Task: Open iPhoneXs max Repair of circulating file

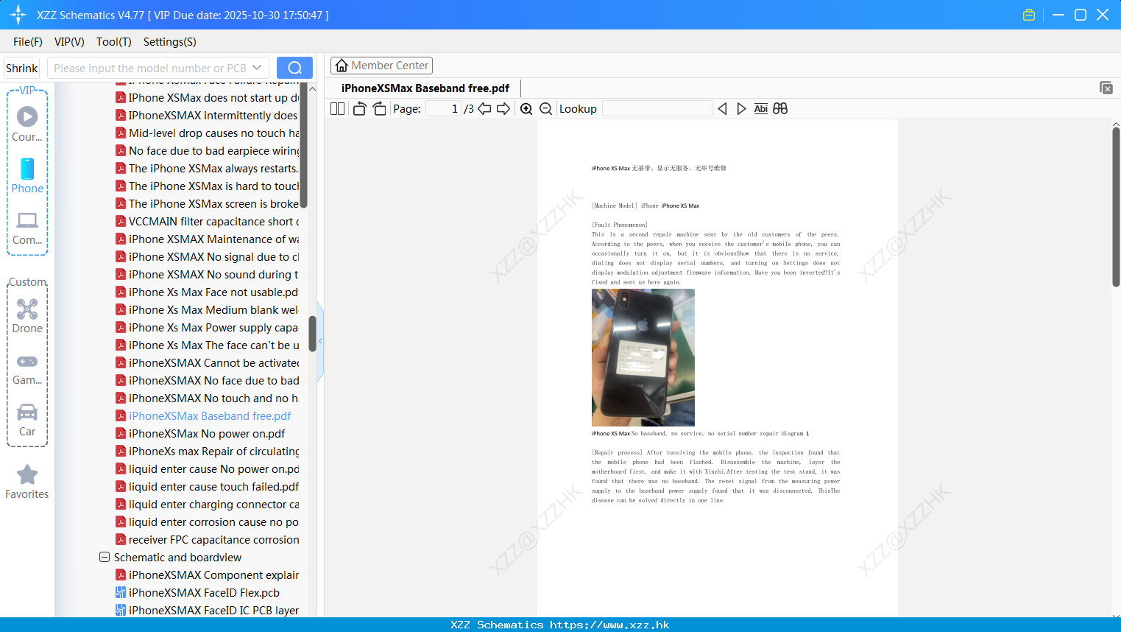Action: pos(207,452)
